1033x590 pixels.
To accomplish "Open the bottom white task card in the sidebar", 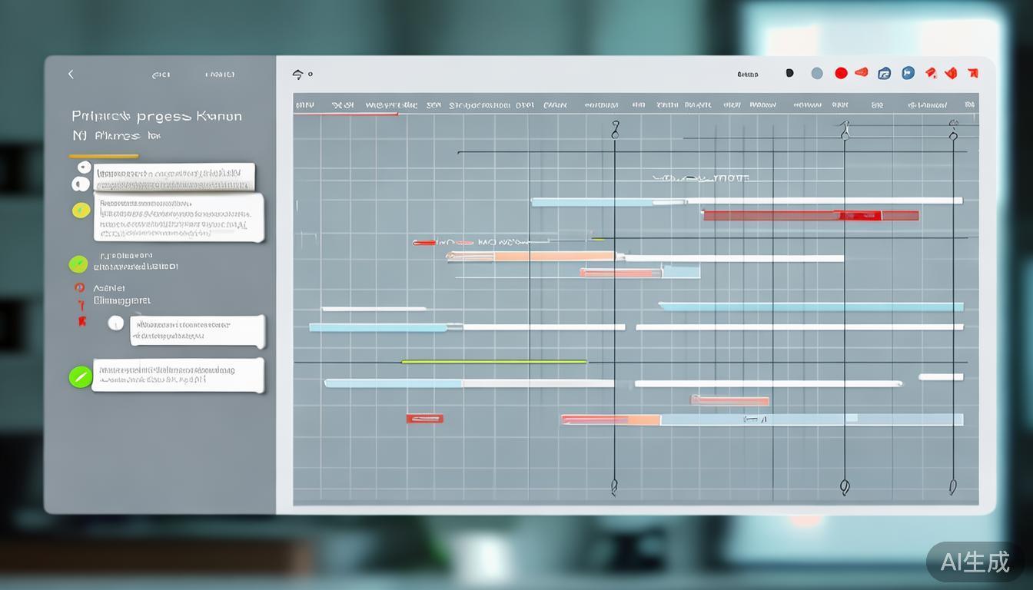I will click(178, 375).
